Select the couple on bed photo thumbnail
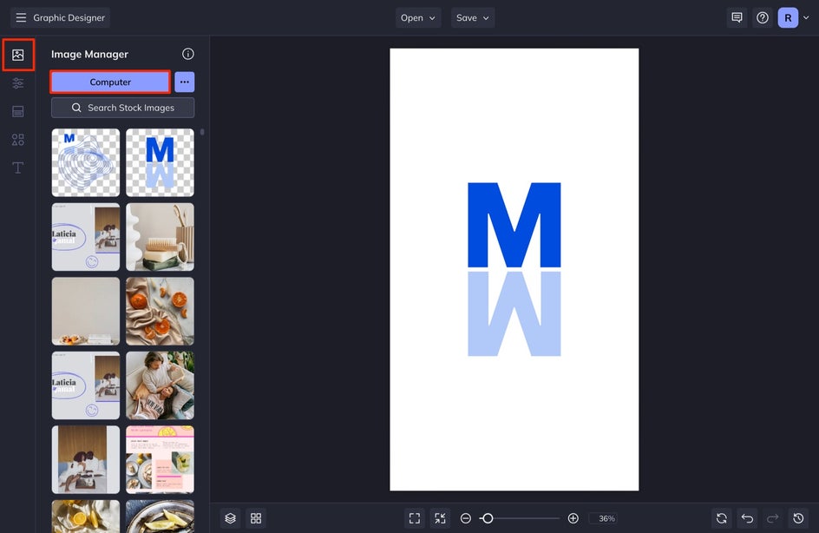The width and height of the screenshot is (819, 533). pyautogui.click(x=86, y=459)
